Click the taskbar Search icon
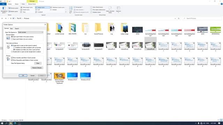The image size is (223, 125). pos(6,123)
